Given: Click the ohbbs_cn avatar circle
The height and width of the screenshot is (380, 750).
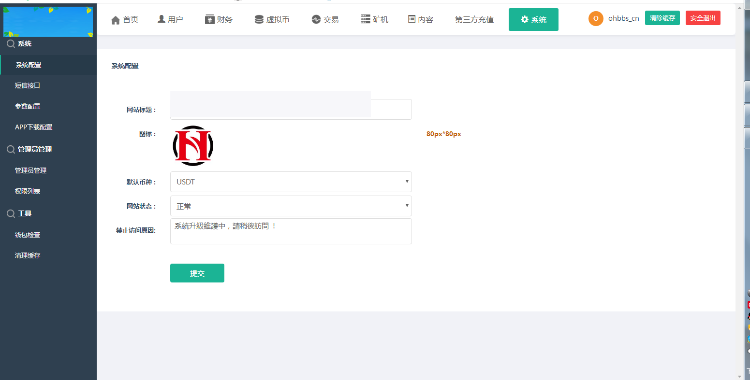Looking at the screenshot, I should click(x=595, y=18).
